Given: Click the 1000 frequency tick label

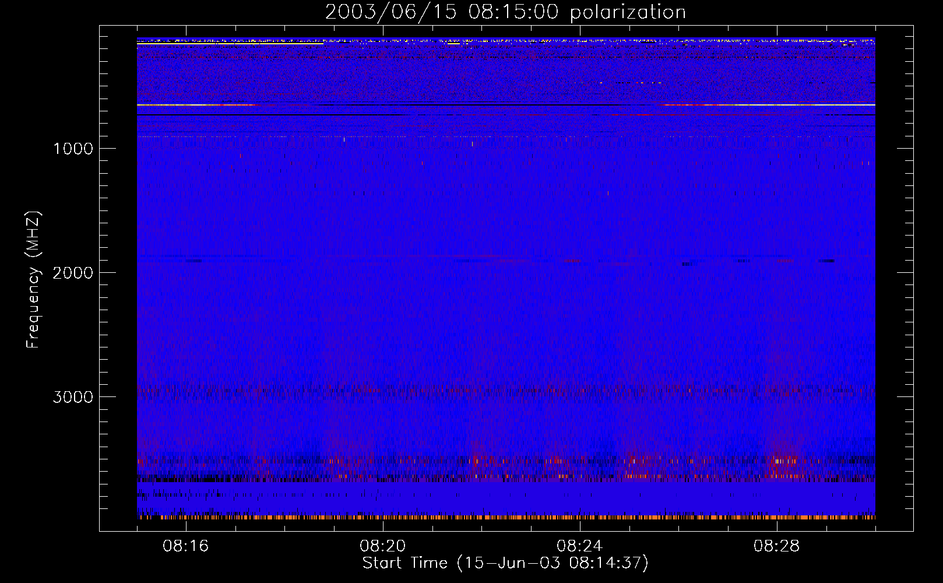Looking at the screenshot, I should coord(73,149).
